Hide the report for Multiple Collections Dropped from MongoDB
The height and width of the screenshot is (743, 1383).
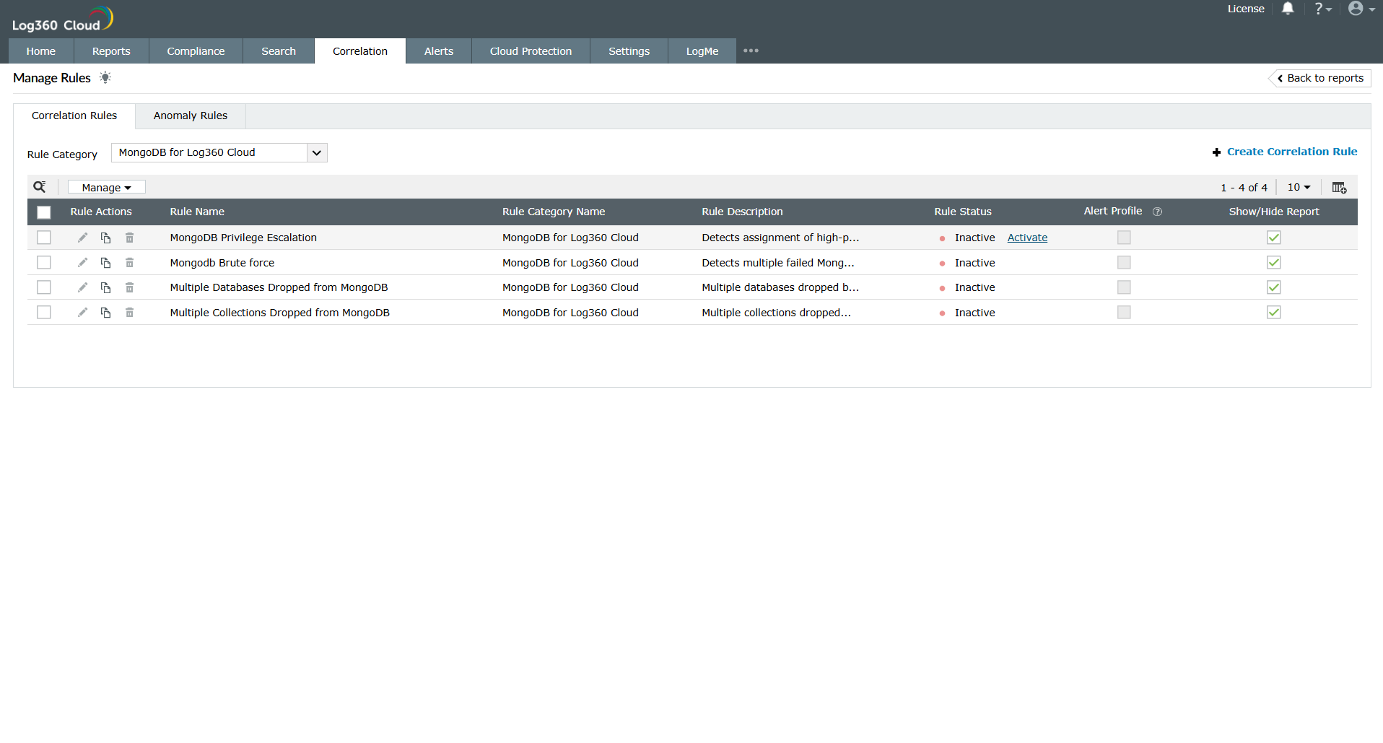click(x=1273, y=312)
